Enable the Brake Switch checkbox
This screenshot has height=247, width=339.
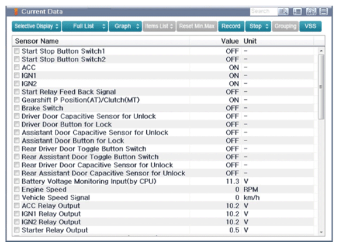tap(16, 108)
